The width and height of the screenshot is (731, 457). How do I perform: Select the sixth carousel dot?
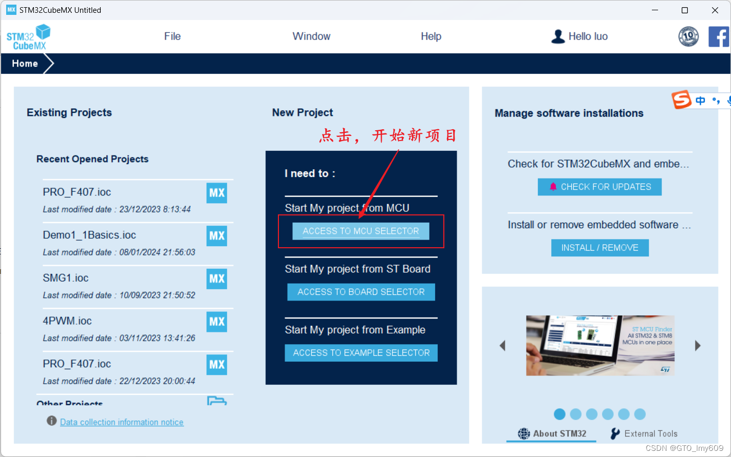click(640, 414)
